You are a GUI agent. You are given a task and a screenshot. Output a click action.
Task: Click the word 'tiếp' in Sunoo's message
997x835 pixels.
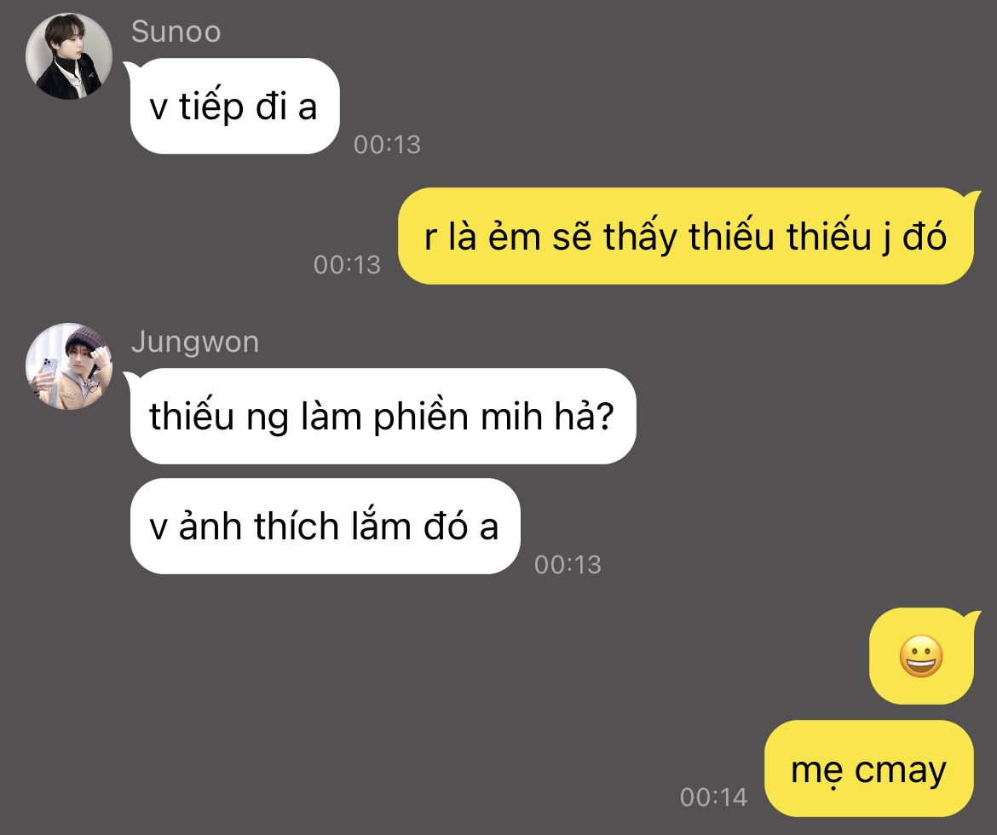[x=211, y=107]
